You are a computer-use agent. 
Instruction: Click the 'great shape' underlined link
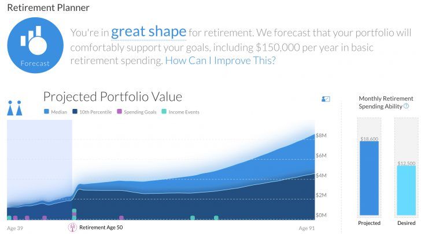coord(149,31)
